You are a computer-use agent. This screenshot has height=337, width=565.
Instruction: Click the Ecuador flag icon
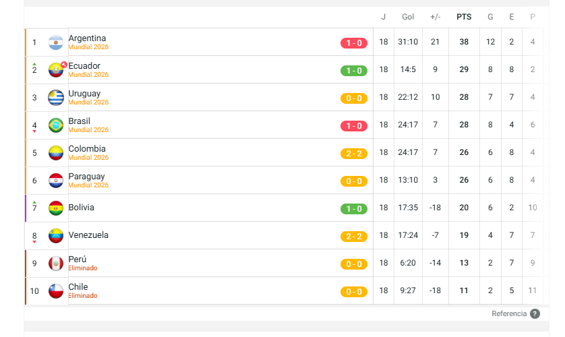pyautogui.click(x=56, y=70)
